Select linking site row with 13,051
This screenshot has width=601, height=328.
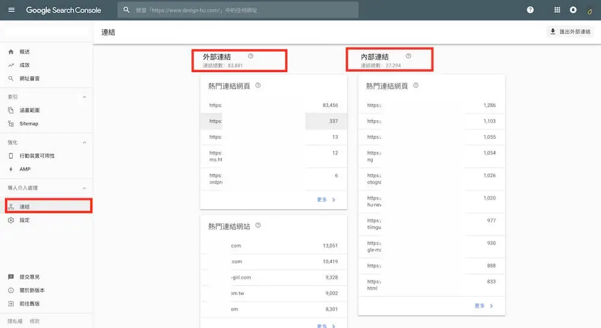(x=273, y=246)
